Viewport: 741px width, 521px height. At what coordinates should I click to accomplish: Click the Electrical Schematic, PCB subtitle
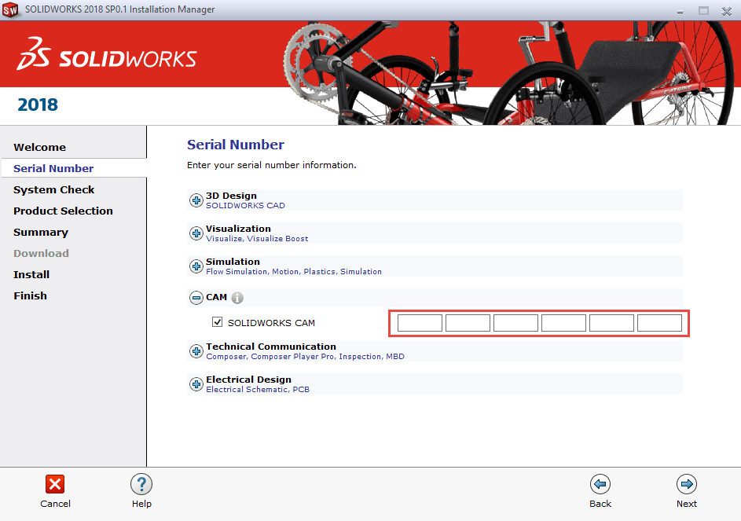258,390
